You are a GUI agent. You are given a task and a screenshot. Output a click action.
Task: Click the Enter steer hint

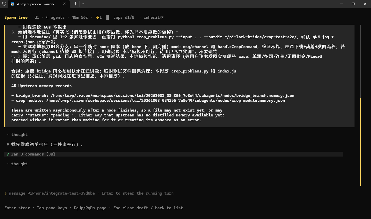17,208
